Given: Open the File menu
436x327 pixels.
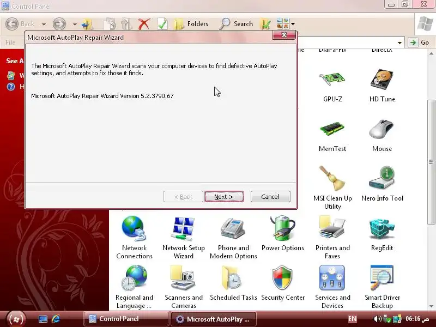Looking at the screenshot, I should coord(10,43).
